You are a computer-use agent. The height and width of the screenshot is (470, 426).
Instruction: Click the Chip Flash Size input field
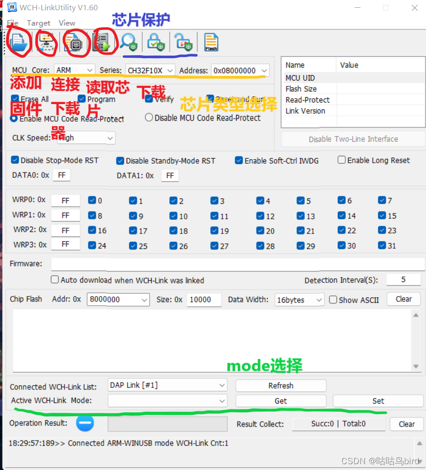(204, 299)
